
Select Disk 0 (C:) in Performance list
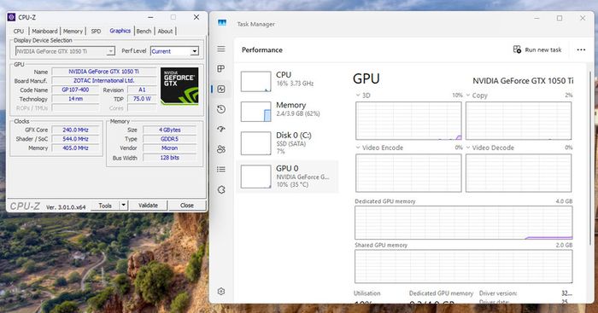coord(287,143)
